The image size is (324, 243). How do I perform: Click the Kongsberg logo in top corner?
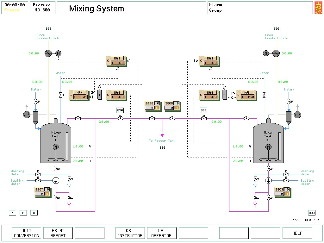pyautogui.click(x=318, y=8)
